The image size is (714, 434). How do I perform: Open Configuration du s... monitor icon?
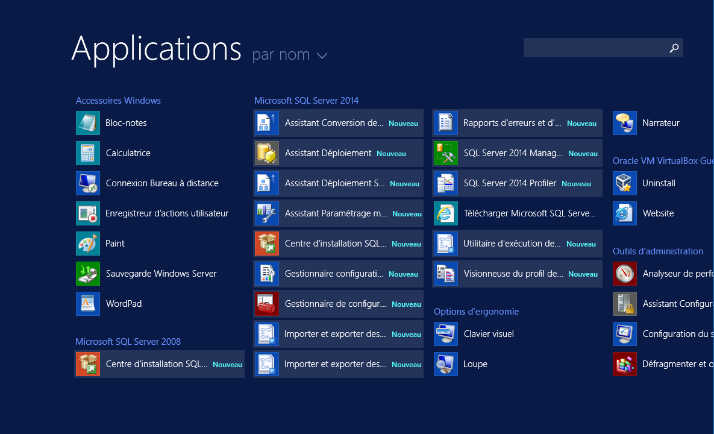(x=625, y=334)
